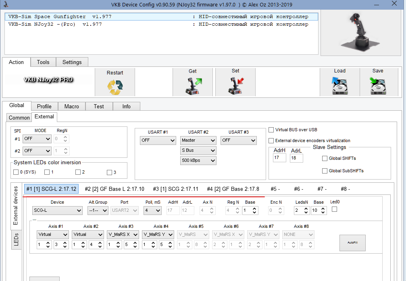Select device tab #1 [1] SCG-L 2:17.12
406x281 pixels.
point(51,189)
